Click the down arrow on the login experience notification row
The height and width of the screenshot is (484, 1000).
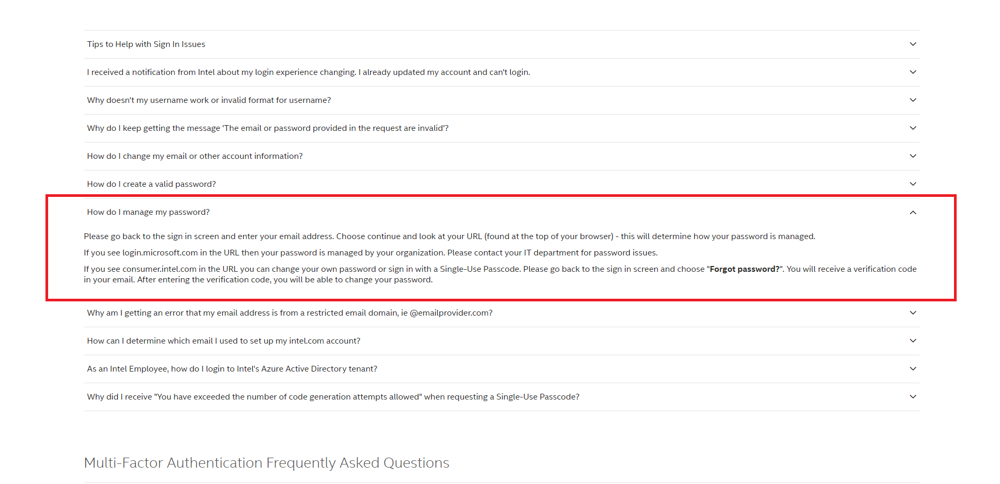pos(913,72)
